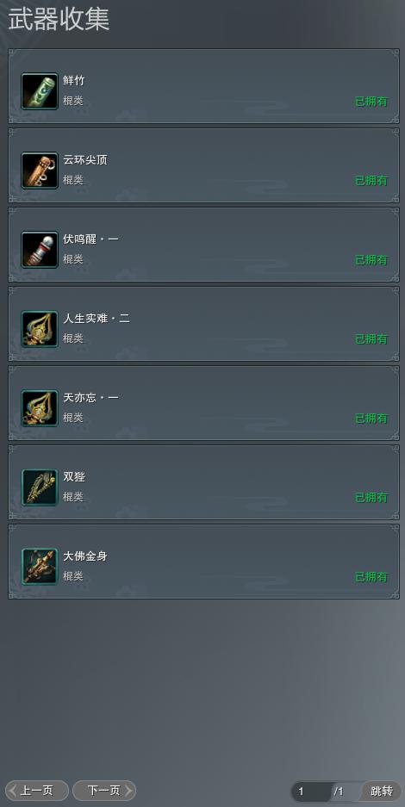Open the 伏鸣醒·一 staff icon

[40, 250]
